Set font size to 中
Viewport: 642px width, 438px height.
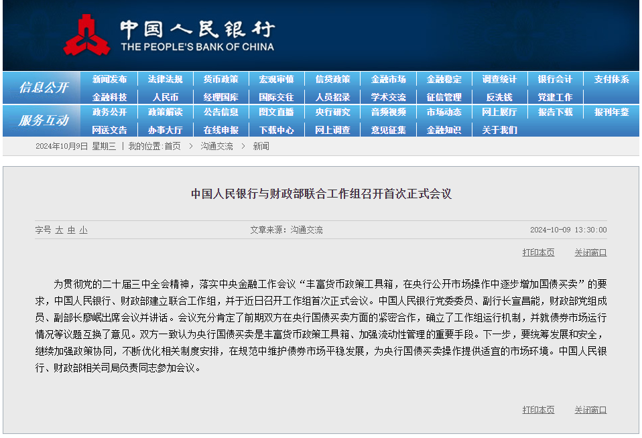pyautogui.click(x=71, y=230)
